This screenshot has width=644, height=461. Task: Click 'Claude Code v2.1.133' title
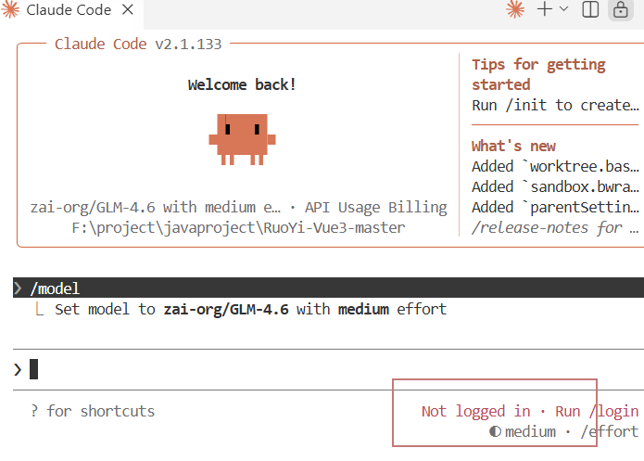click(138, 44)
